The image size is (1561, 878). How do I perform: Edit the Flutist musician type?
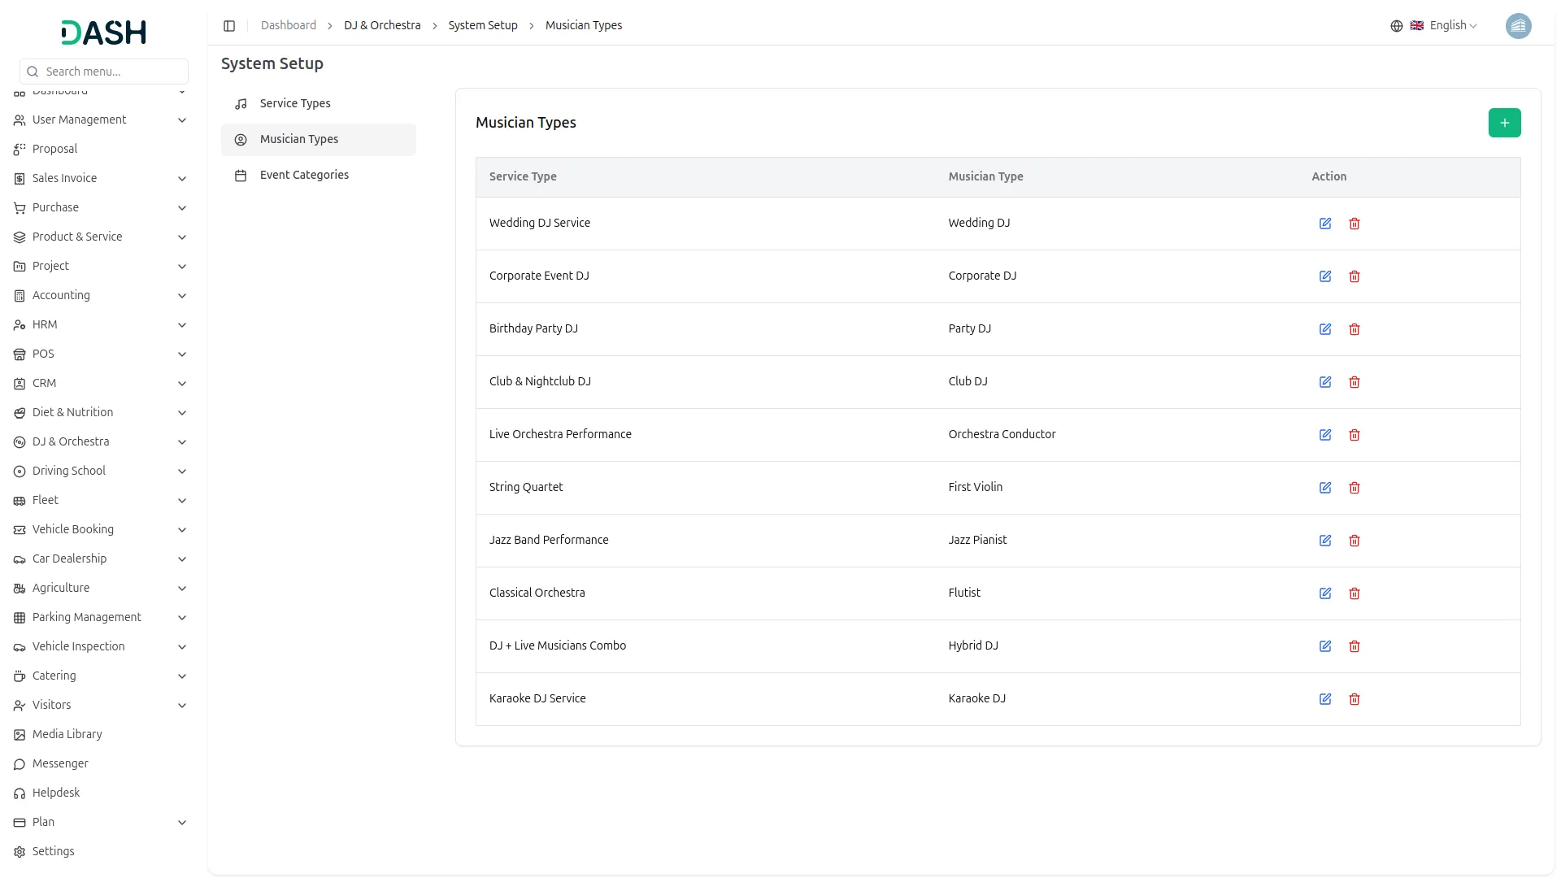(1324, 593)
